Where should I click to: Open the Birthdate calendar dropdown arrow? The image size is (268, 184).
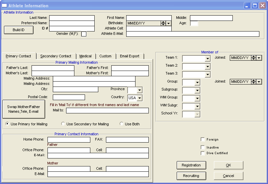[169, 23]
